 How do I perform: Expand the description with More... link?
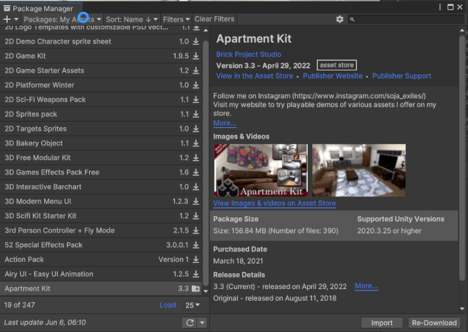224,123
